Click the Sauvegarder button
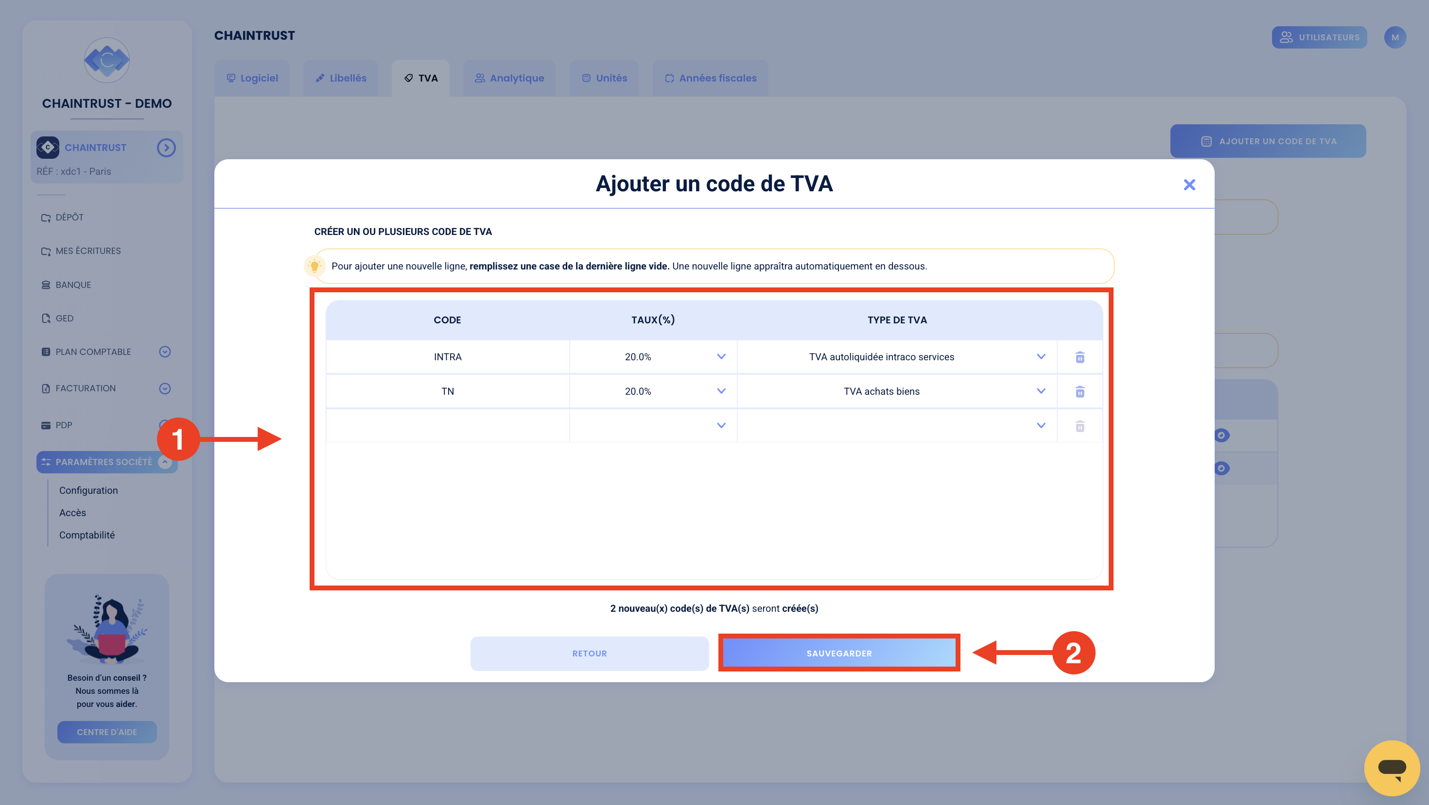The height and width of the screenshot is (805, 1429). tap(839, 653)
